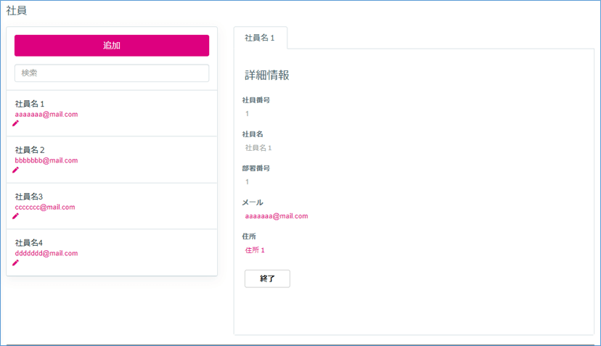Open ddddddd@mail.com email link
Image resolution: width=601 pixels, height=346 pixels.
pyautogui.click(x=46, y=253)
